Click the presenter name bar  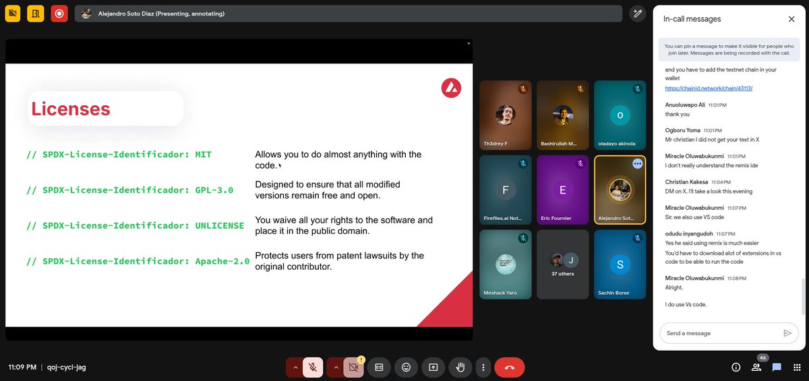(x=349, y=13)
